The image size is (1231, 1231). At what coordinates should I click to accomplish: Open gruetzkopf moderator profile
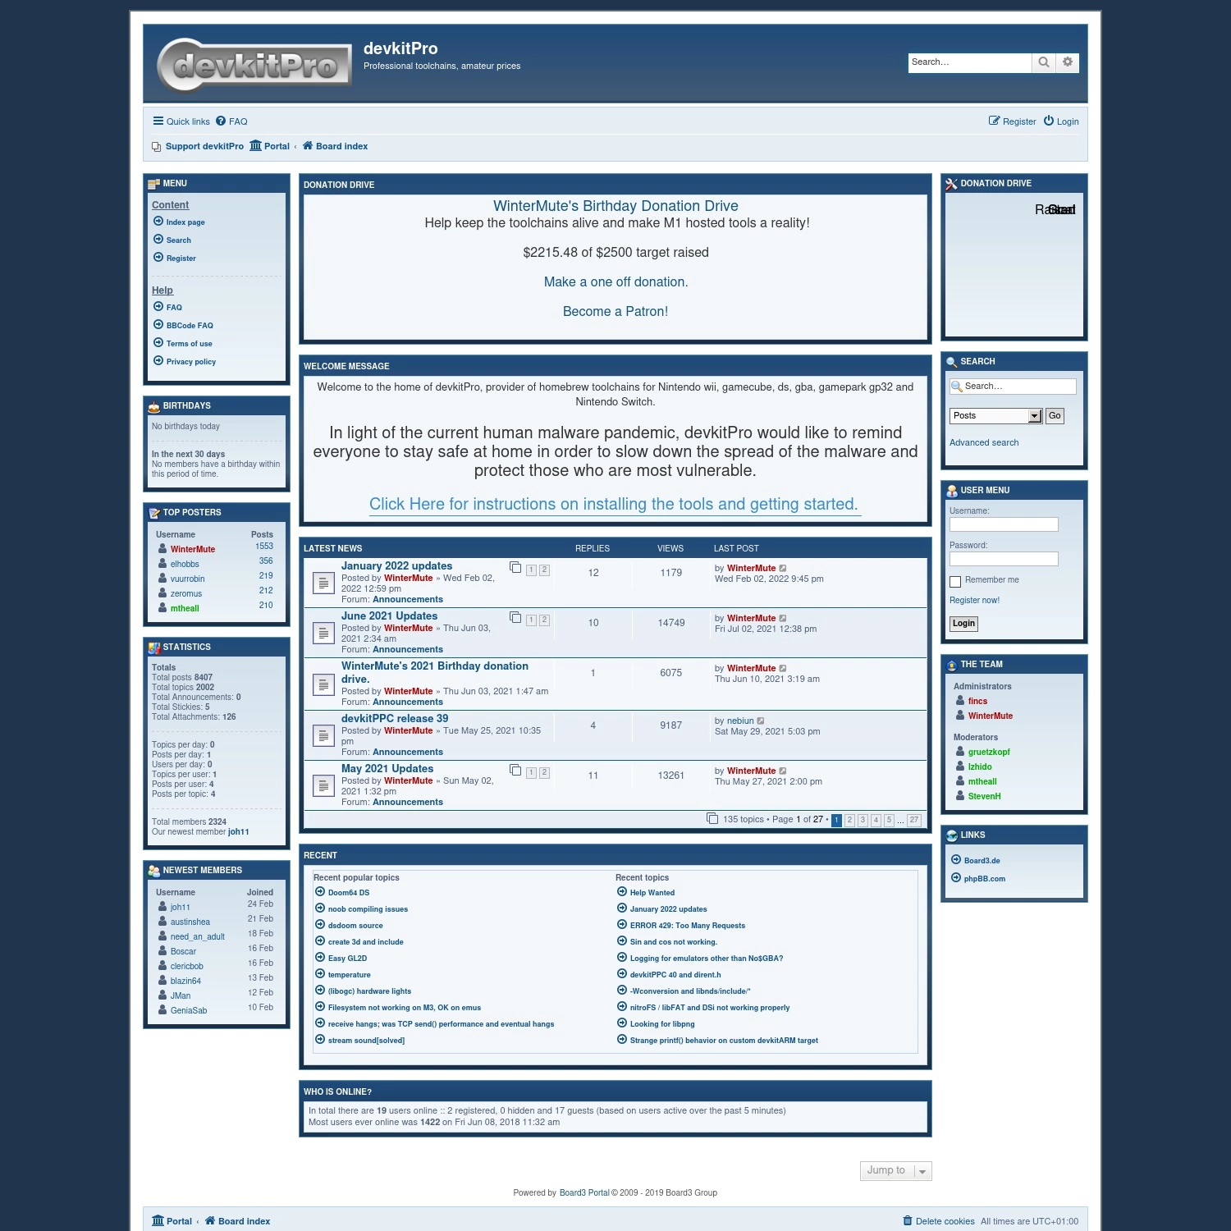tap(989, 753)
